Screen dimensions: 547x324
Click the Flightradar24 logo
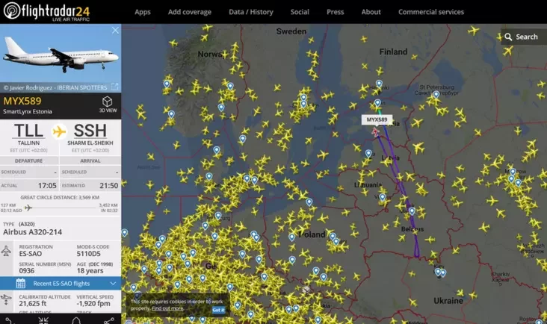pyautogui.click(x=47, y=11)
